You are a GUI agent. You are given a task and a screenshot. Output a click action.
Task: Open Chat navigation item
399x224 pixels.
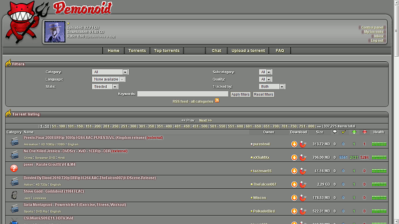point(216,51)
